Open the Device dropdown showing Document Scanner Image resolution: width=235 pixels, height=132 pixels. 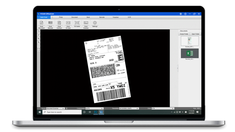click(55, 108)
